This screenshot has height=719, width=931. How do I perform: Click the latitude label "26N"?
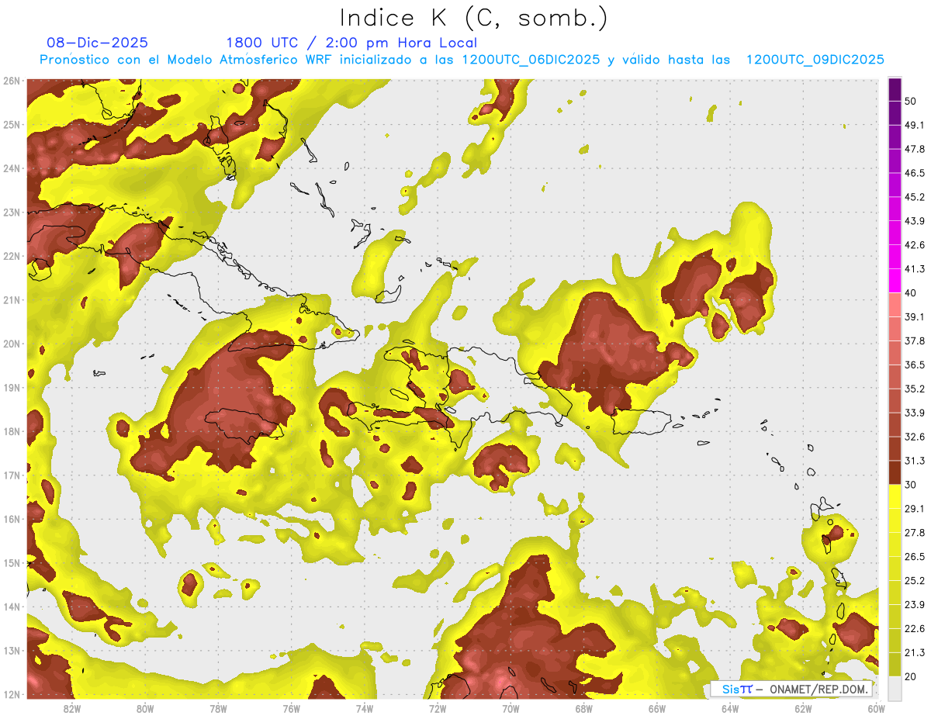click(x=12, y=81)
